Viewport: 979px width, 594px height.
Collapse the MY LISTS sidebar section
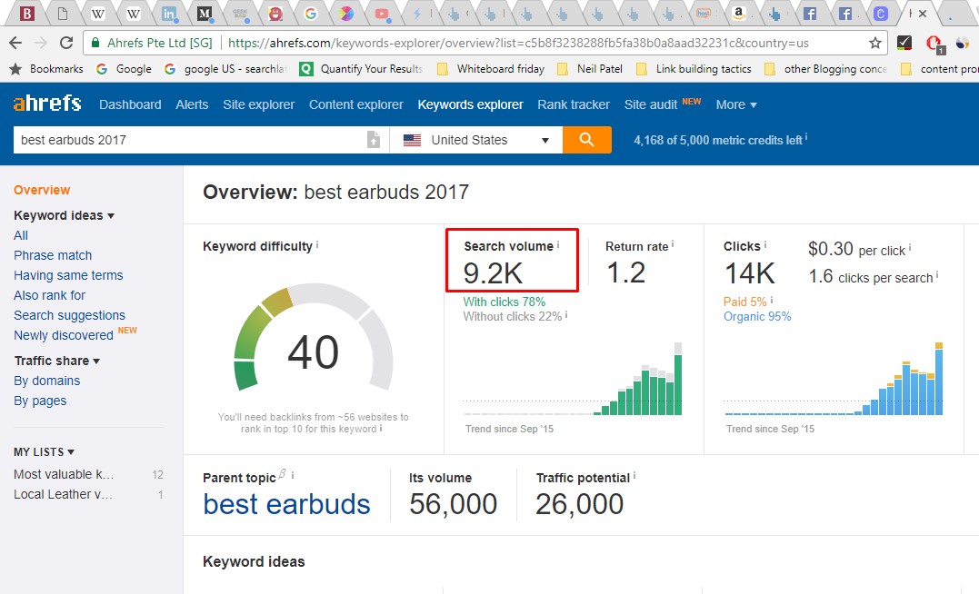coord(44,451)
